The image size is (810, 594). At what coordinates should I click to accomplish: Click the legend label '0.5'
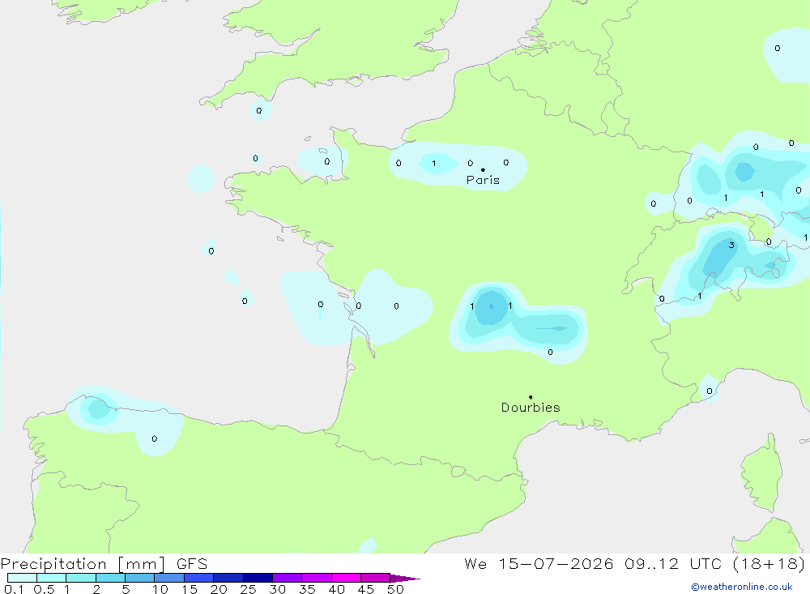pos(44,589)
